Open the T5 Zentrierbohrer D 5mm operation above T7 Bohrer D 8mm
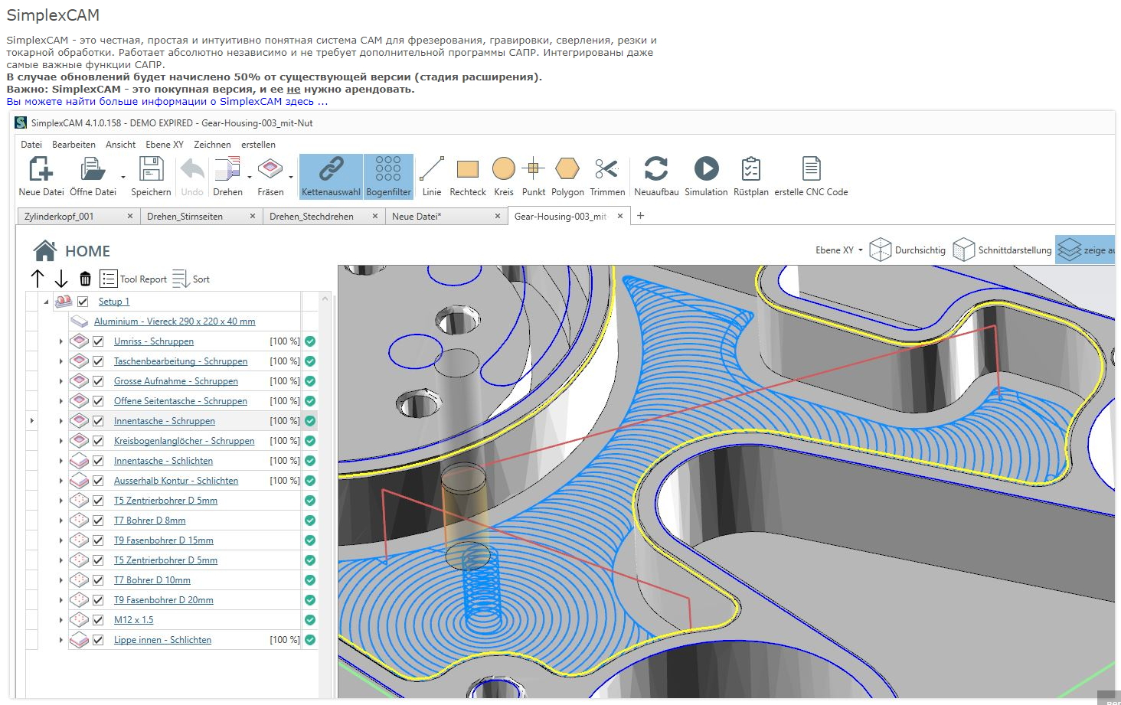The height and width of the screenshot is (705, 1121). [x=165, y=501]
